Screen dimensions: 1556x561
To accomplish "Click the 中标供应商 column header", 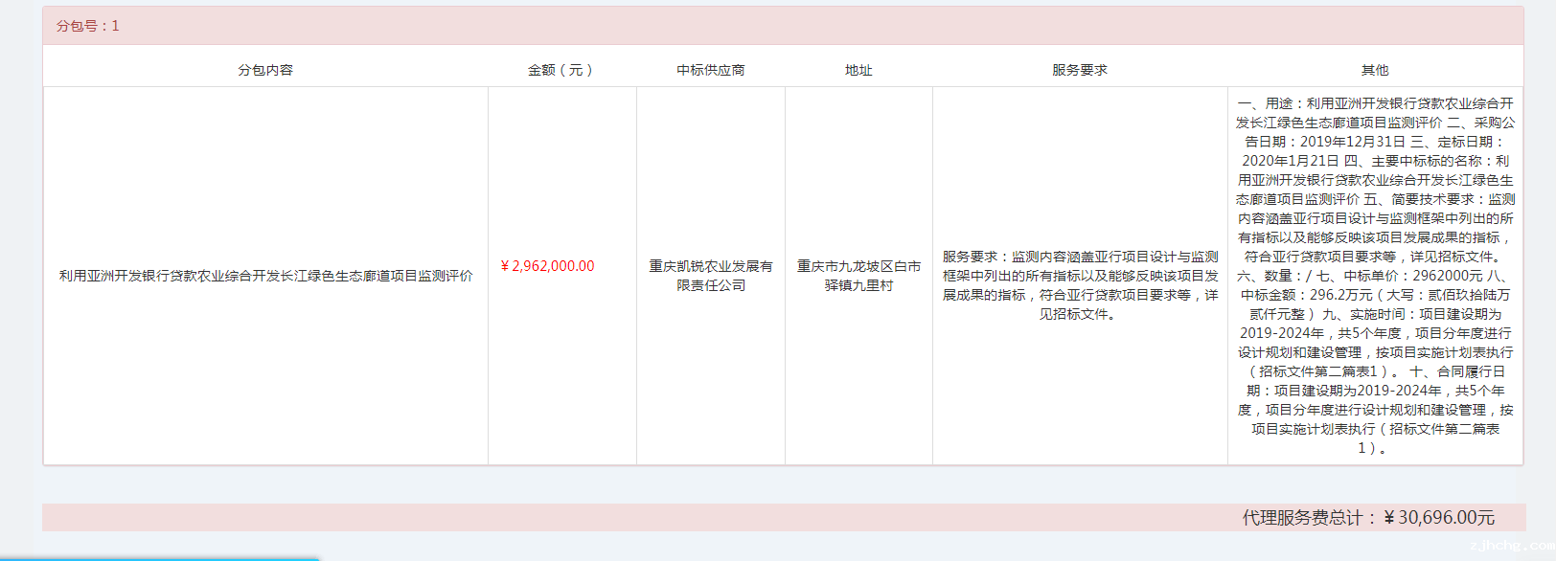I will 710,70.
